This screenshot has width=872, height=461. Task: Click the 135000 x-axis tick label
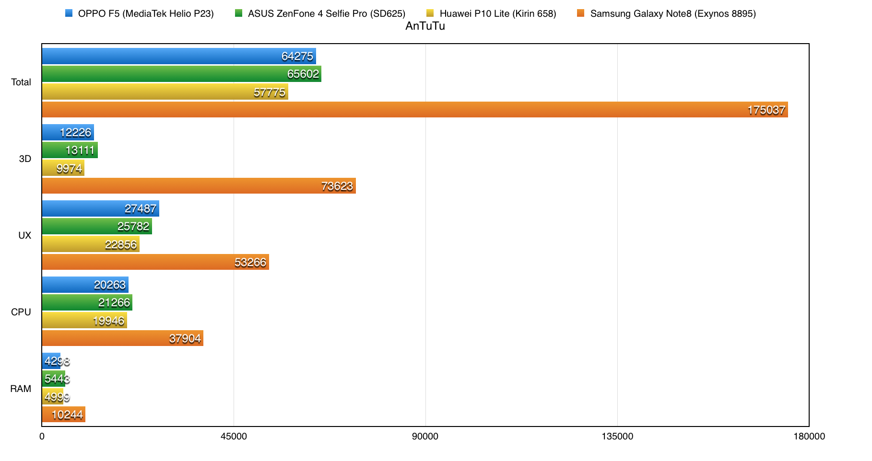617,436
